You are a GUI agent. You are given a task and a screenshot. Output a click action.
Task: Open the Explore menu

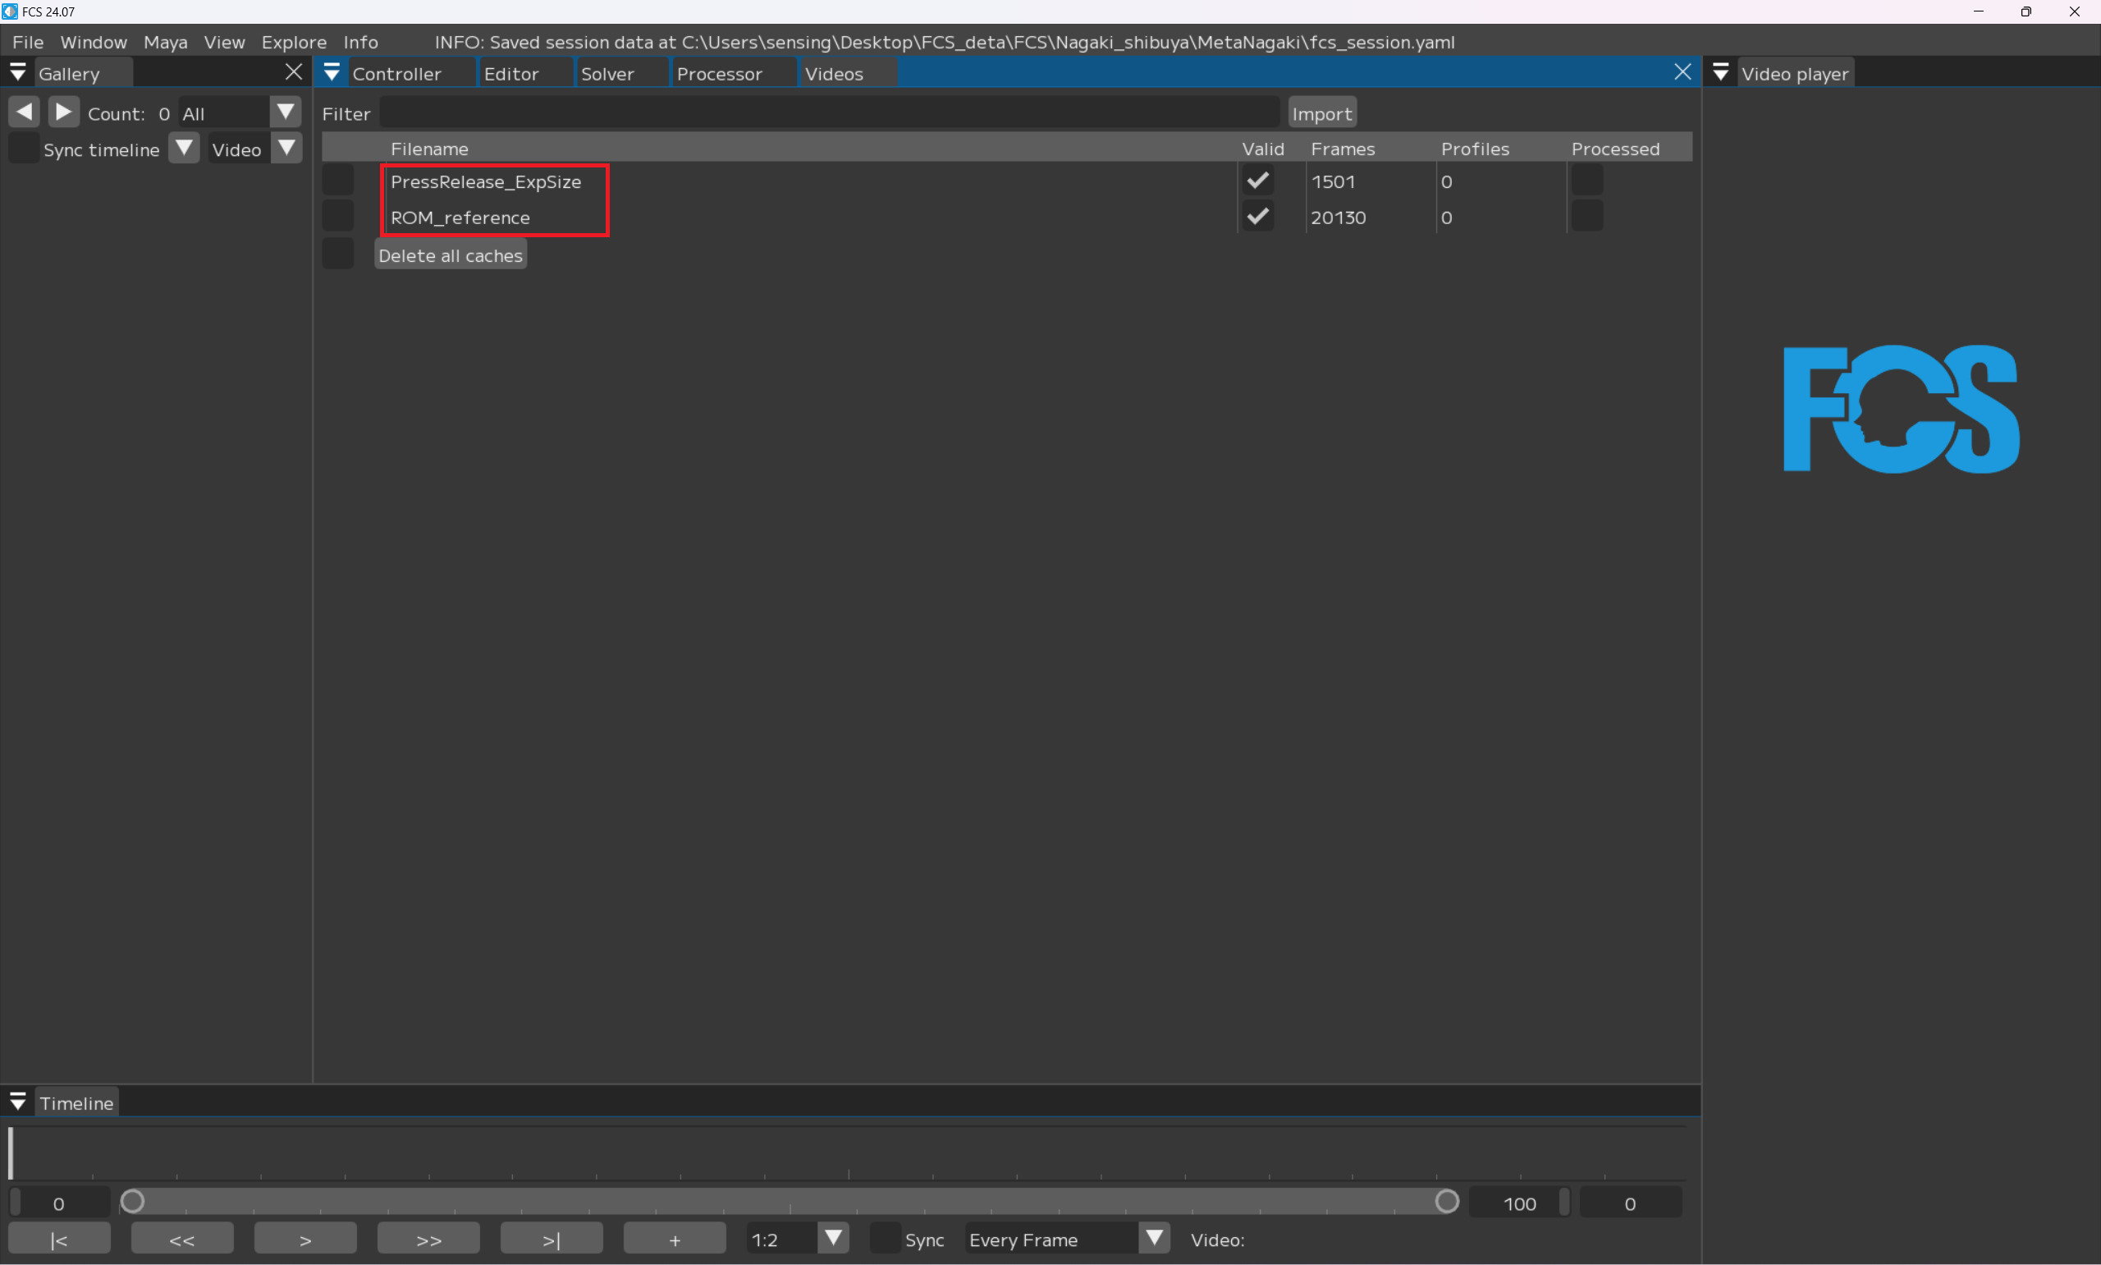(293, 42)
